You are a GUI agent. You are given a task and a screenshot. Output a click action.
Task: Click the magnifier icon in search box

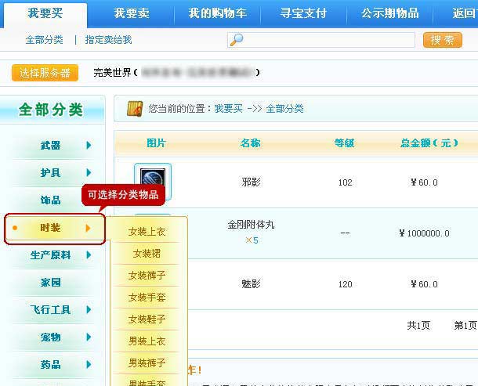236,40
